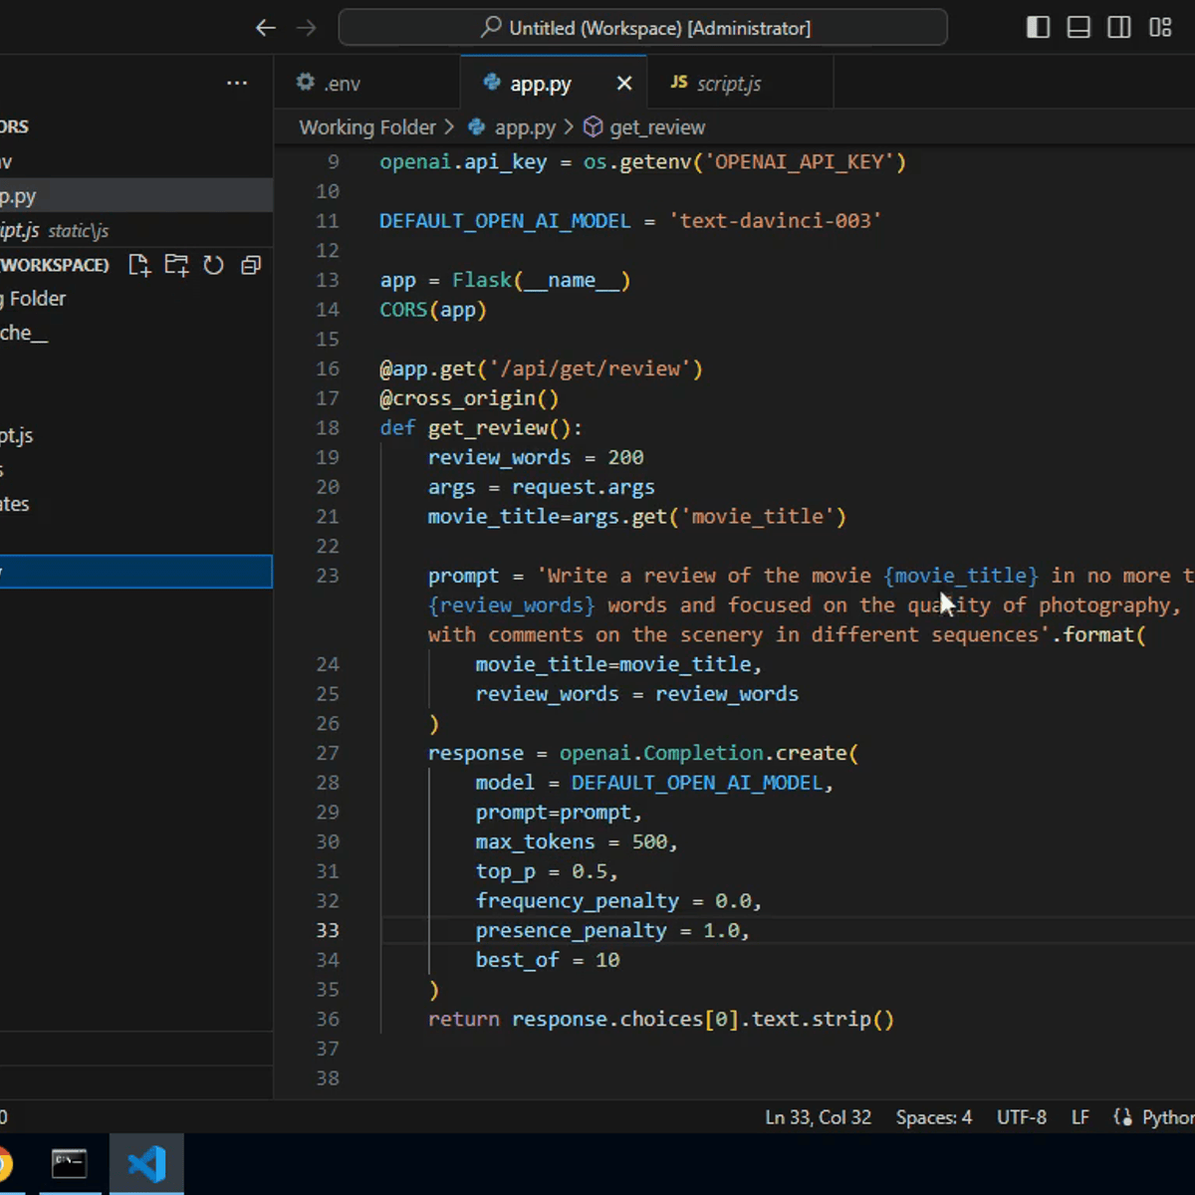Collapse all folders in explorer
Screen dimensions: 1195x1195
[x=251, y=265]
